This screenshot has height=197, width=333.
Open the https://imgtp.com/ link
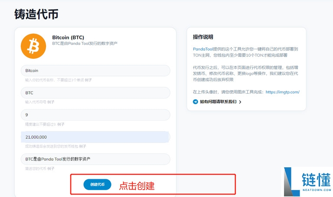coord(282,92)
